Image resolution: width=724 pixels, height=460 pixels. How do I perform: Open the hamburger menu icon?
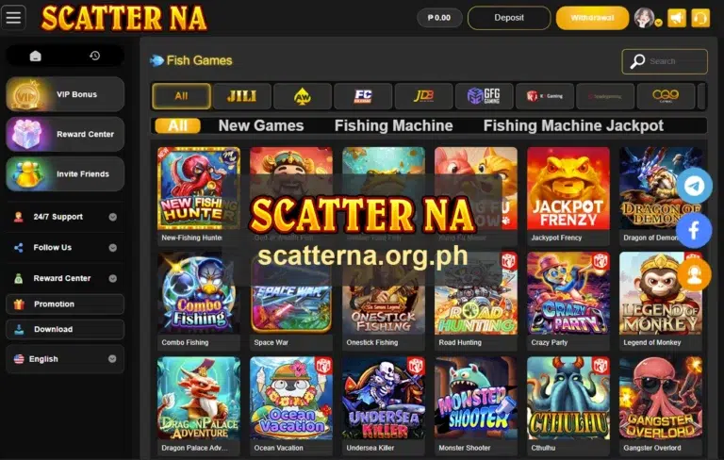(x=13, y=17)
